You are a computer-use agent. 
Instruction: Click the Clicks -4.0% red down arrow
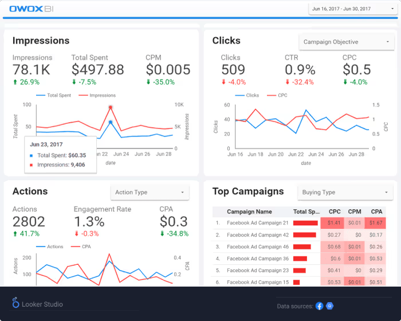click(x=223, y=82)
